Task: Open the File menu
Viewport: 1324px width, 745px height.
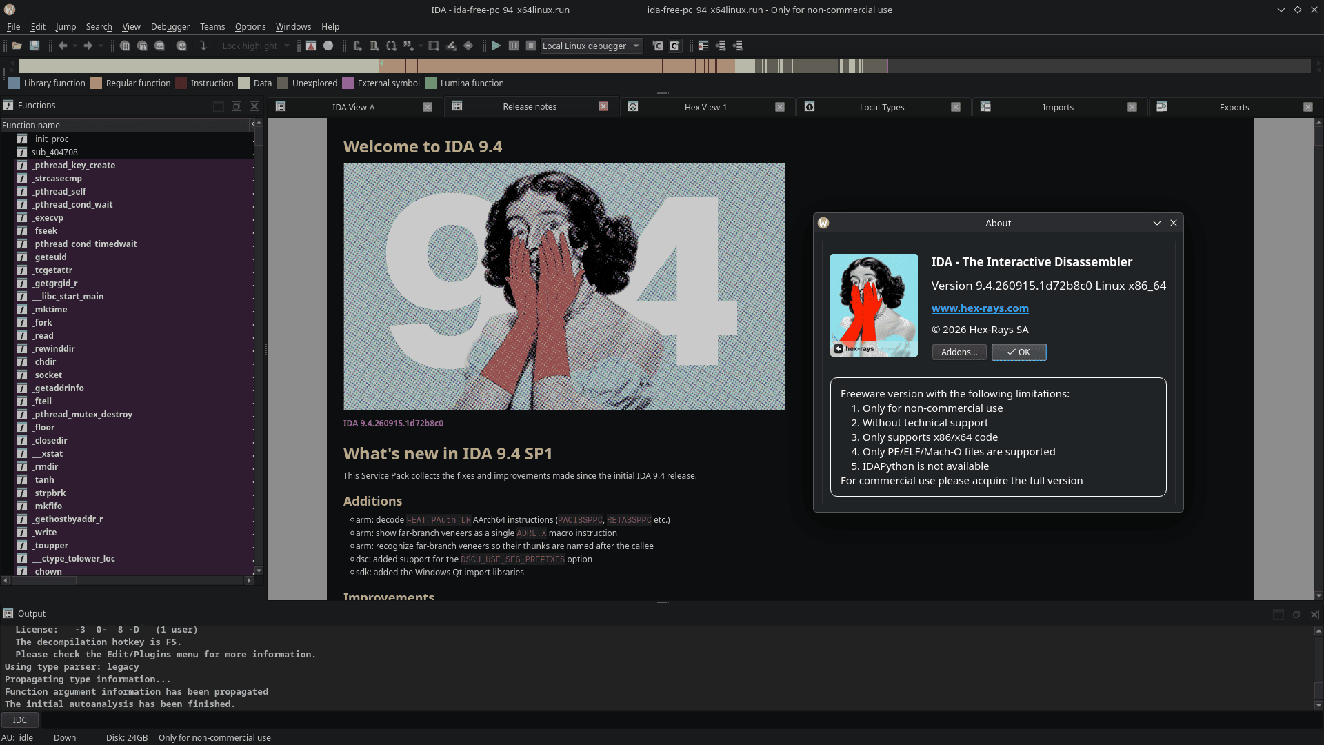Action: point(13,26)
